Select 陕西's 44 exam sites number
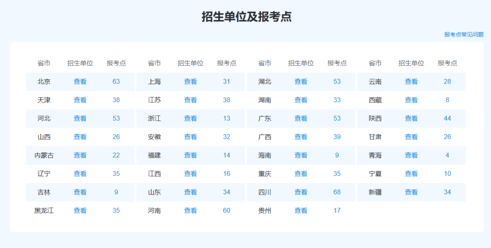The image size is (491, 248). click(447, 118)
